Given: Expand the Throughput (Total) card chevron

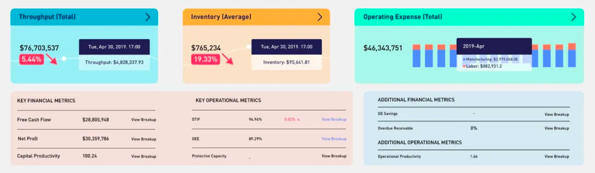Looking at the screenshot, I should [148, 17].
